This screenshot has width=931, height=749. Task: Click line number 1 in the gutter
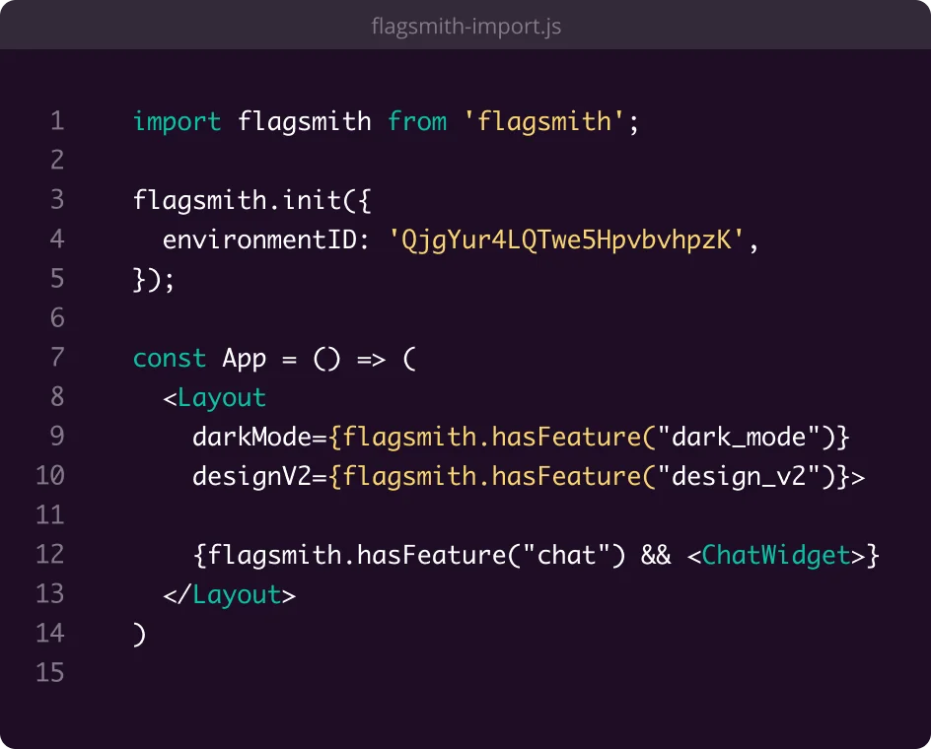[57, 121]
